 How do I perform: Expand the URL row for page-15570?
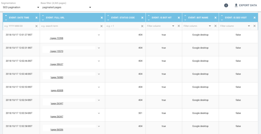pyautogui.click(x=99, y=48)
